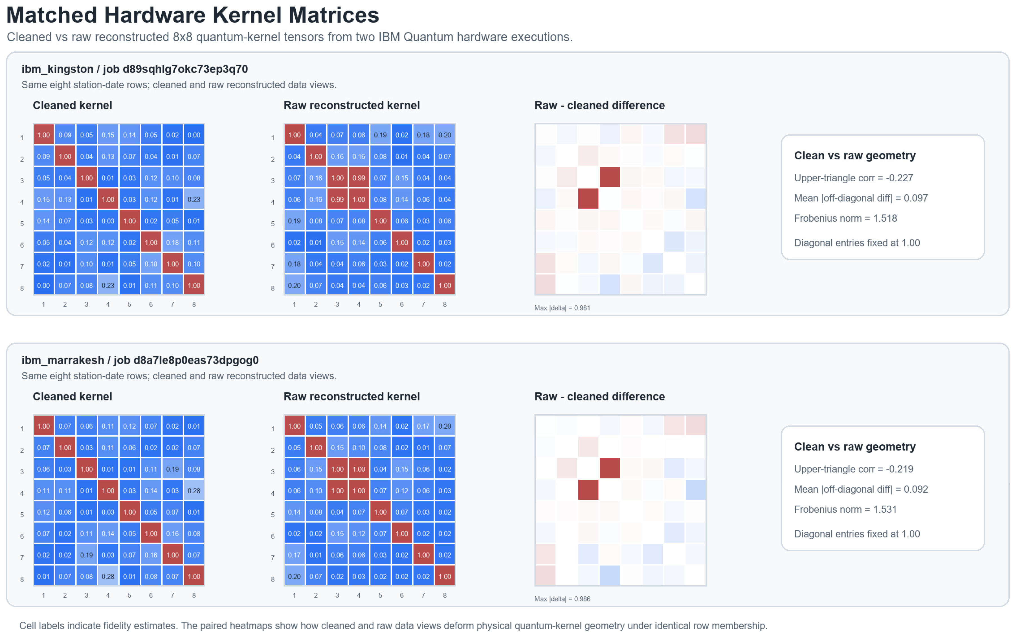
Task: Click the ibm_marrakesh job d8a7le8p0eas73dpgog0 heading
Action: point(140,360)
